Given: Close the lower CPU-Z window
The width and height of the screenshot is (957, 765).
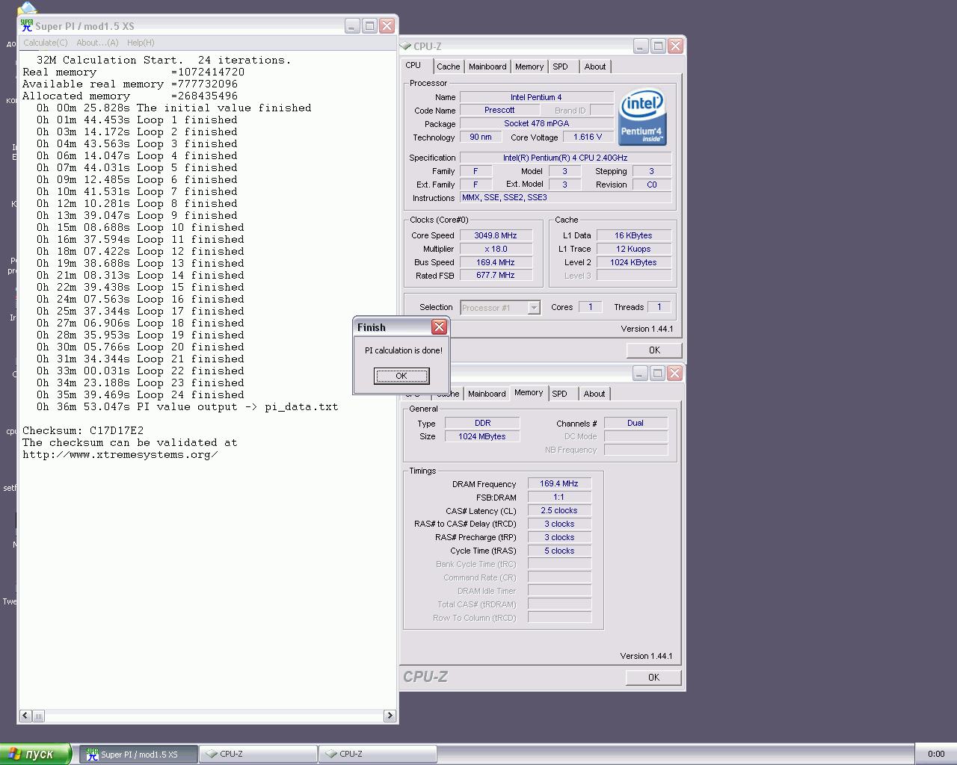Looking at the screenshot, I should click(674, 373).
